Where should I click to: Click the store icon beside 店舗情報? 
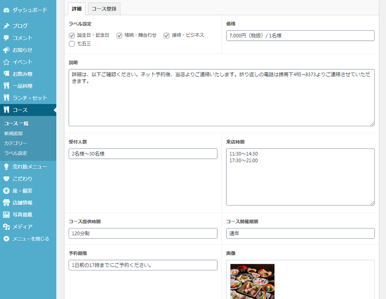pos(6,203)
